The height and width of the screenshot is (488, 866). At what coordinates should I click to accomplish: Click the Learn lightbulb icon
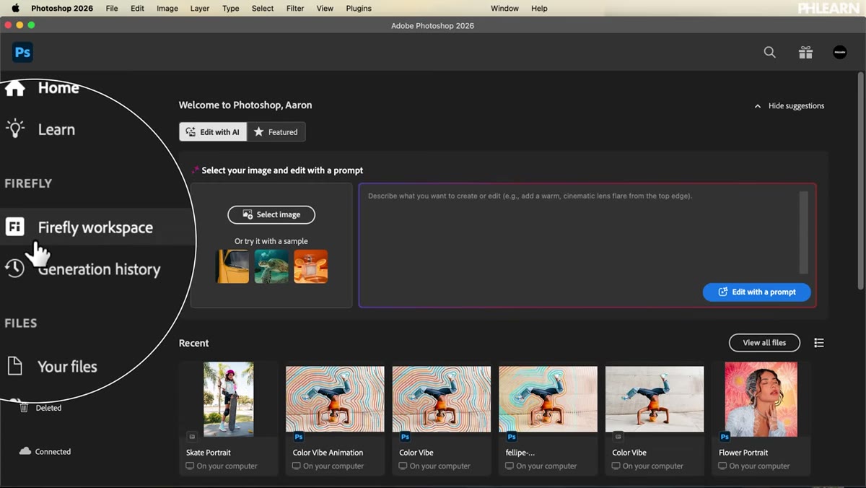(15, 129)
